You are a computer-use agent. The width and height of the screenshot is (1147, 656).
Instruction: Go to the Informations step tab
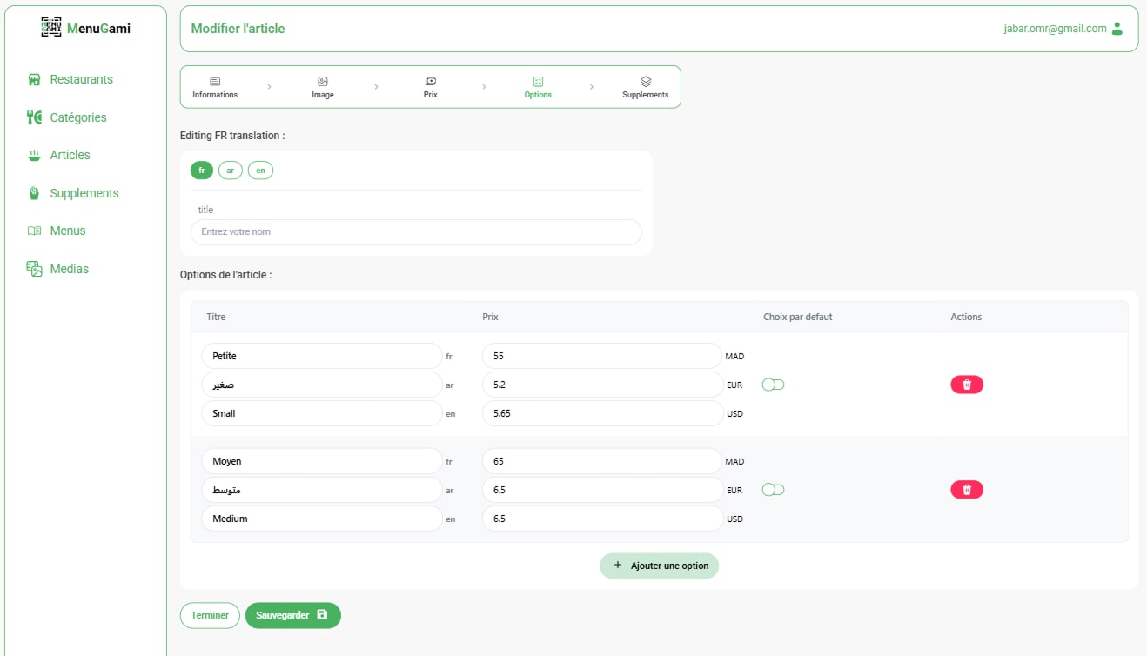215,87
